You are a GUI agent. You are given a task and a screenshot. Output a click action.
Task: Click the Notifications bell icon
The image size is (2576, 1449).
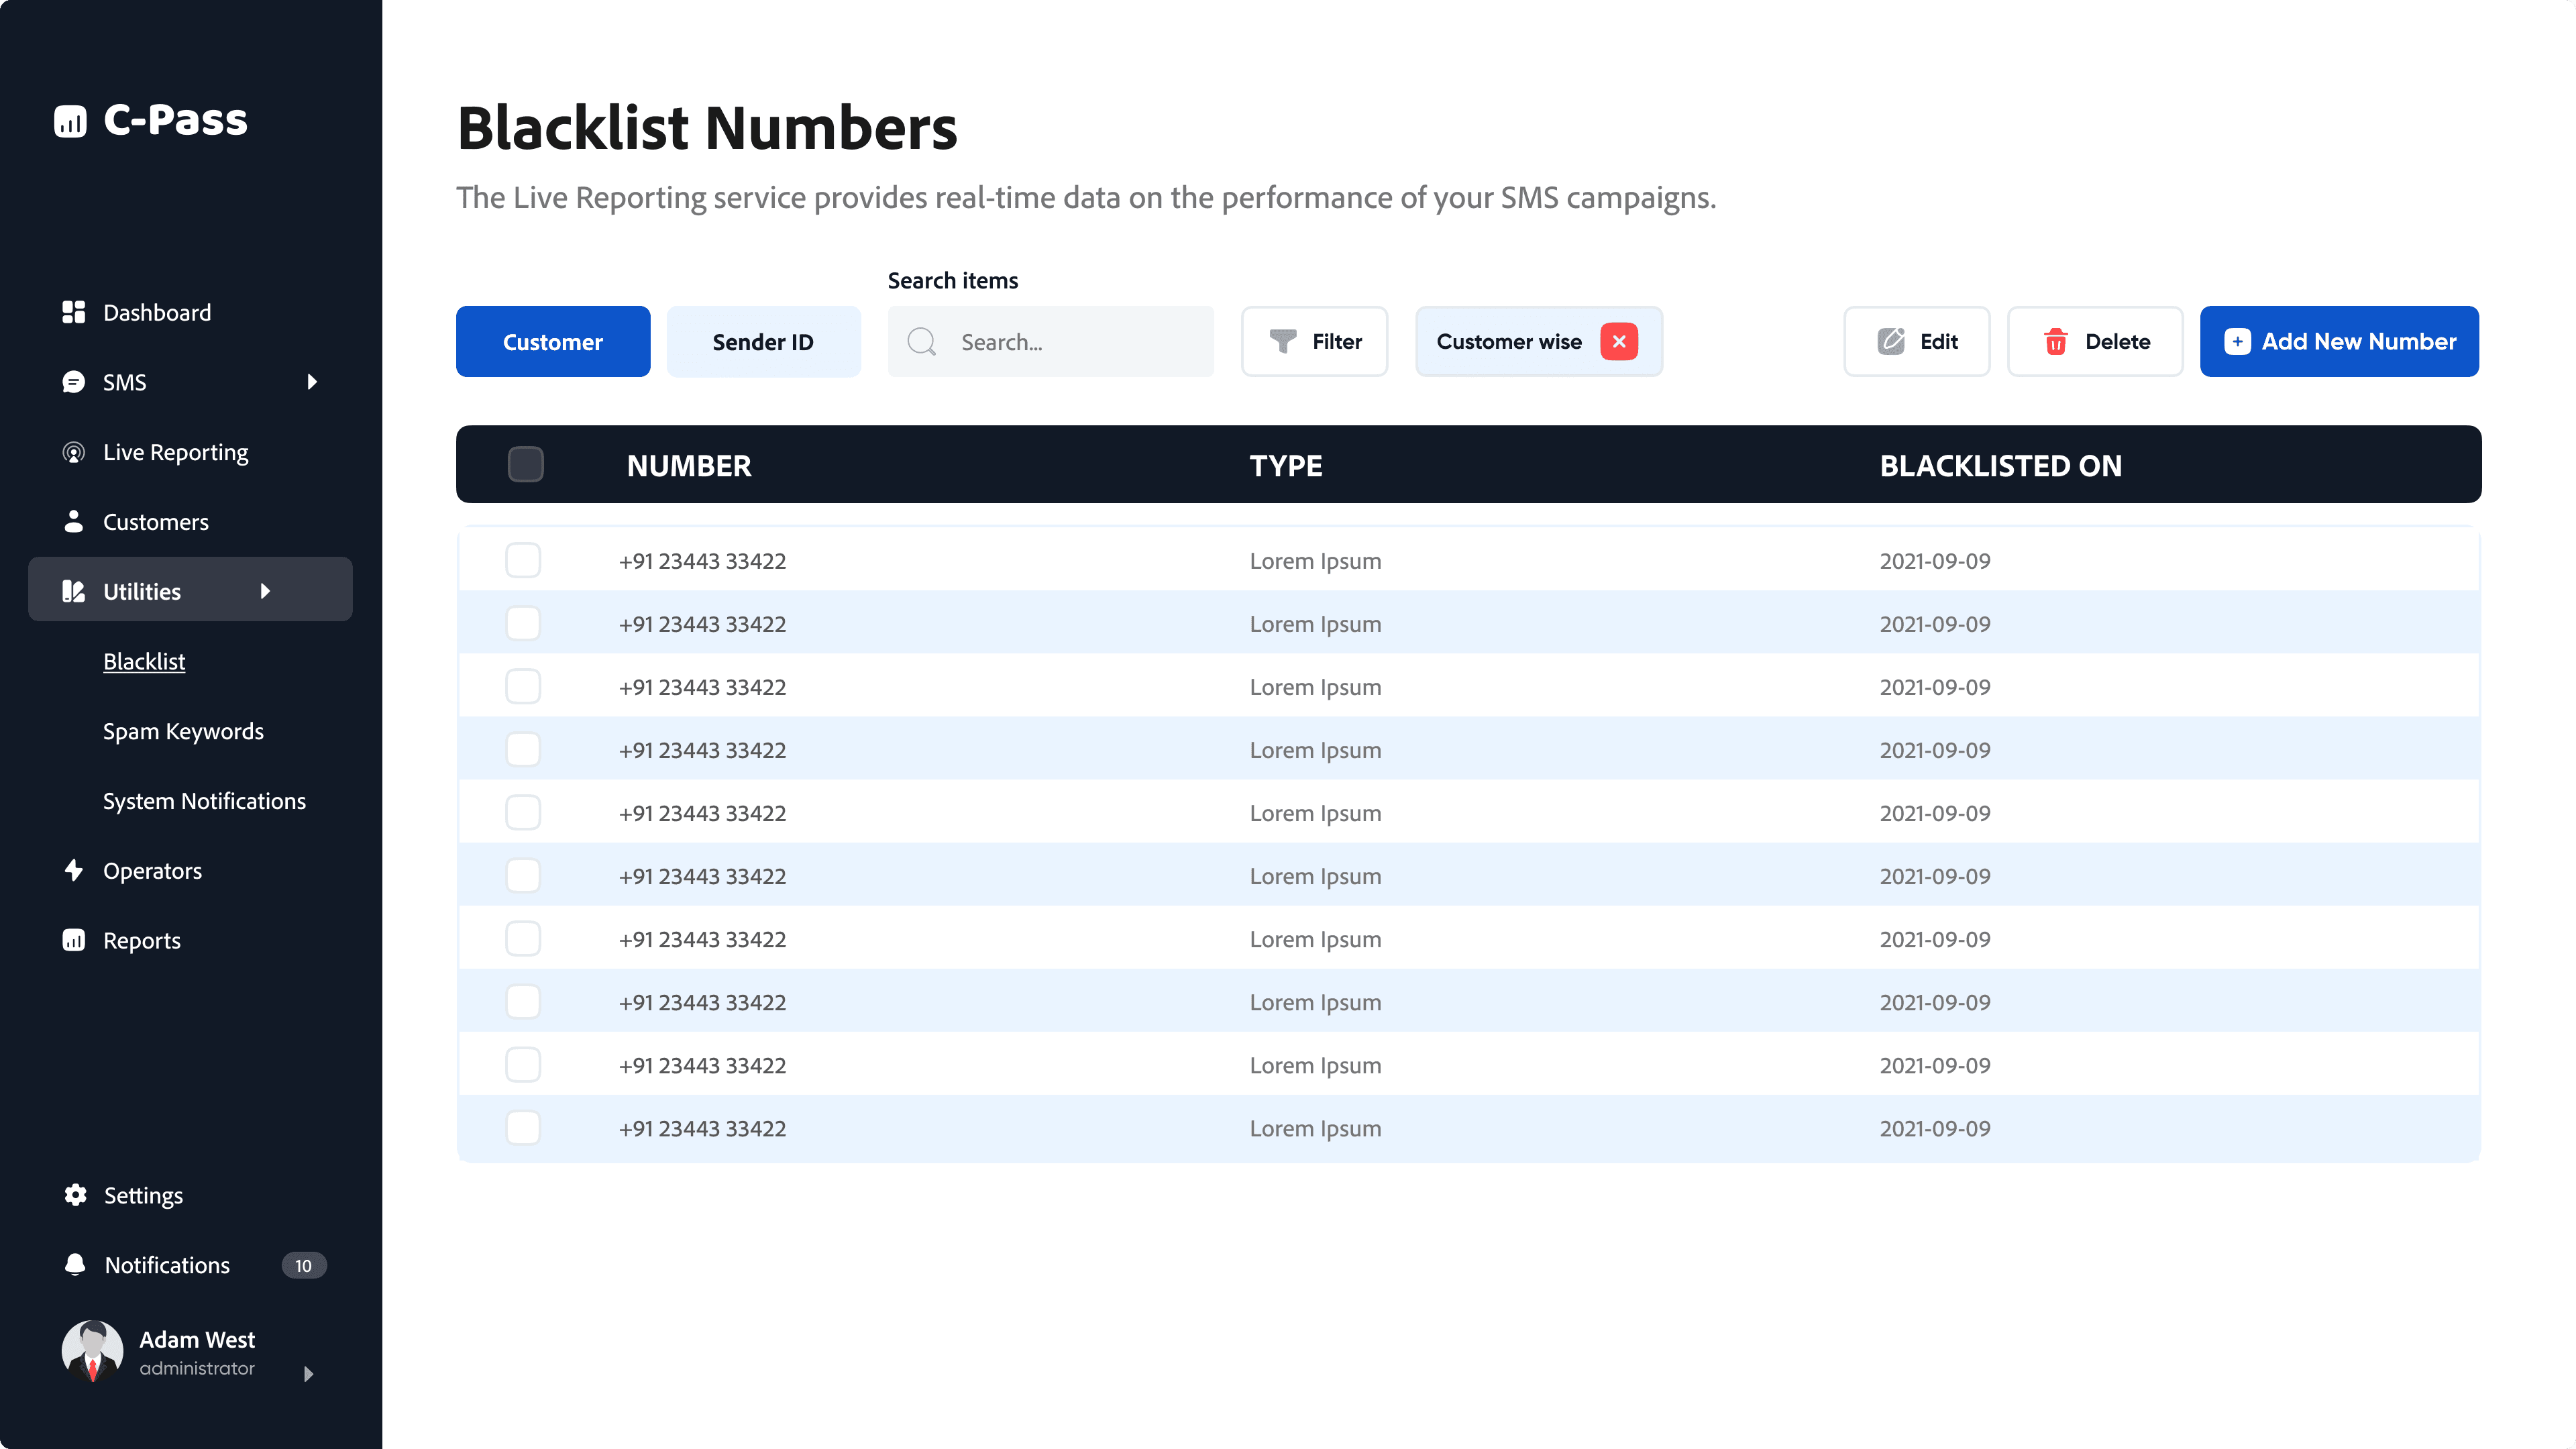coord(75,1265)
